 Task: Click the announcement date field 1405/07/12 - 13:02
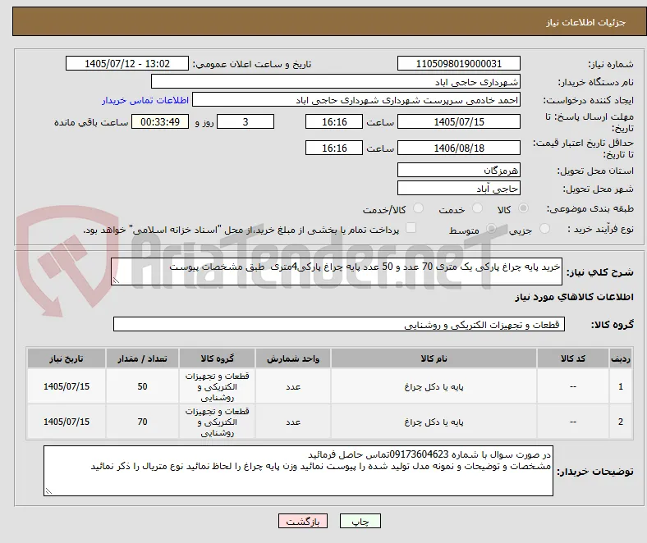click(x=127, y=63)
